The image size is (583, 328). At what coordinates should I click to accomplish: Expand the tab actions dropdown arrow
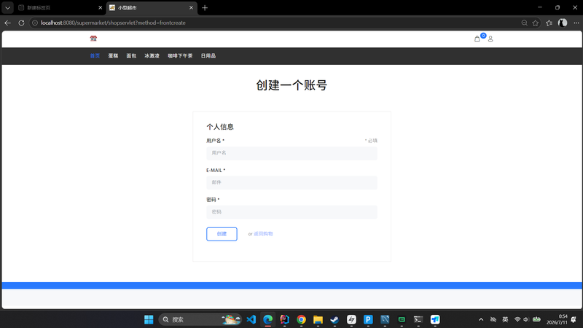pos(7,8)
